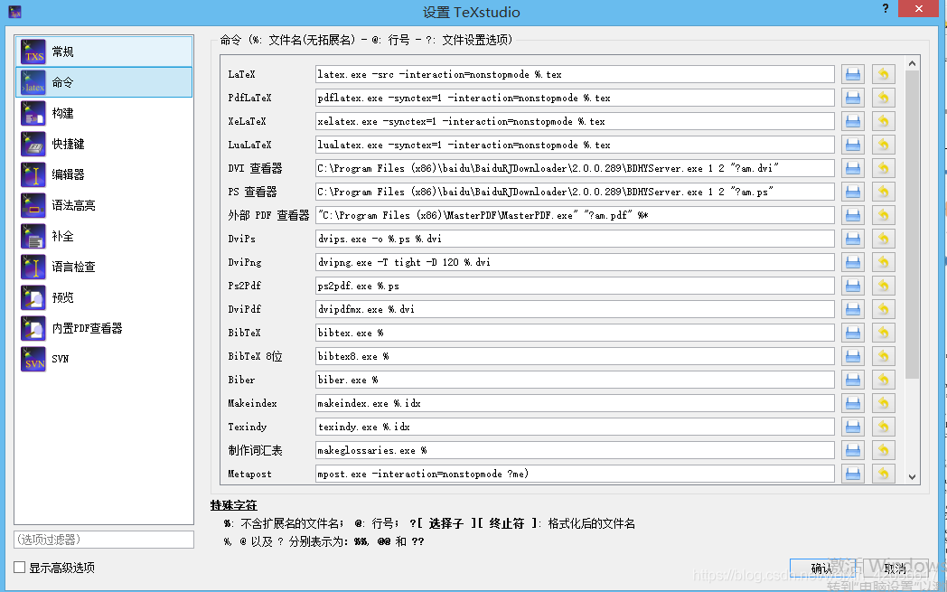Edit the Metapost command field
The image size is (947, 592).
[575, 474]
